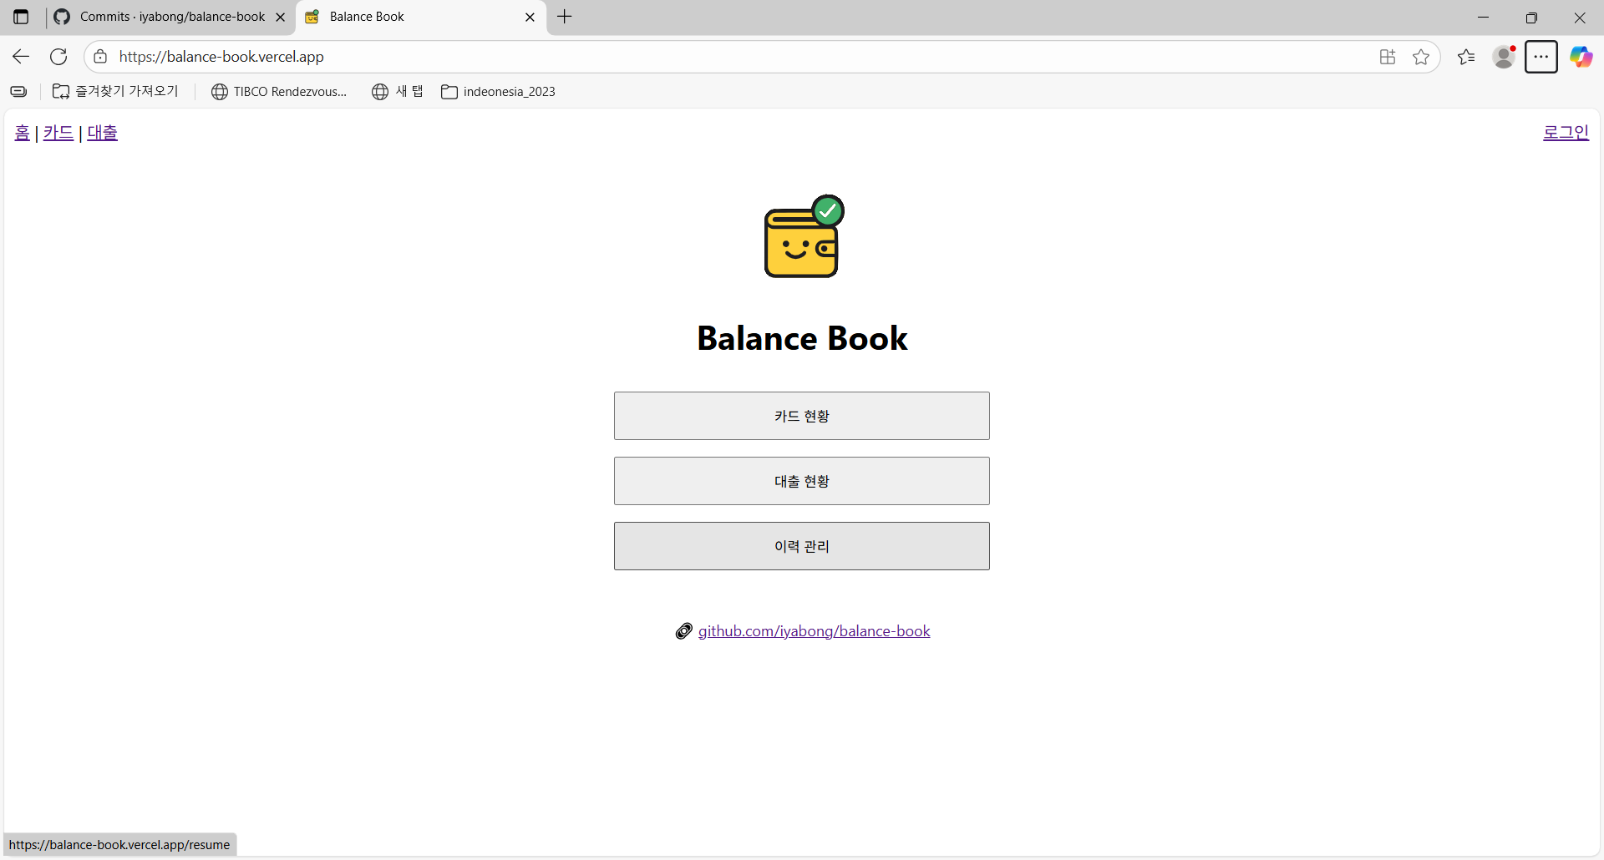Screen dimensions: 1604x860
Task: Click the site information lock icon
Action: point(100,57)
